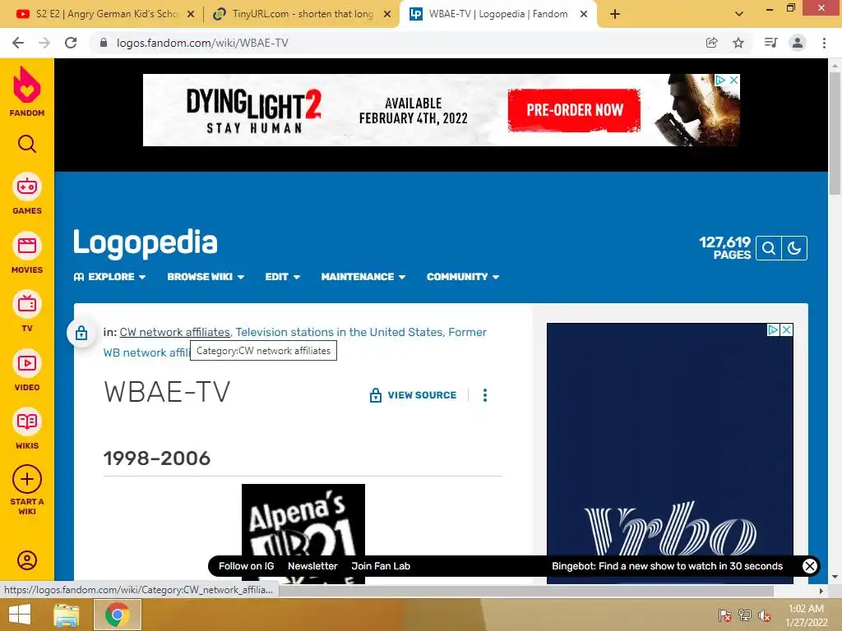
Task: Bookmark this page with the star icon
Action: click(738, 43)
